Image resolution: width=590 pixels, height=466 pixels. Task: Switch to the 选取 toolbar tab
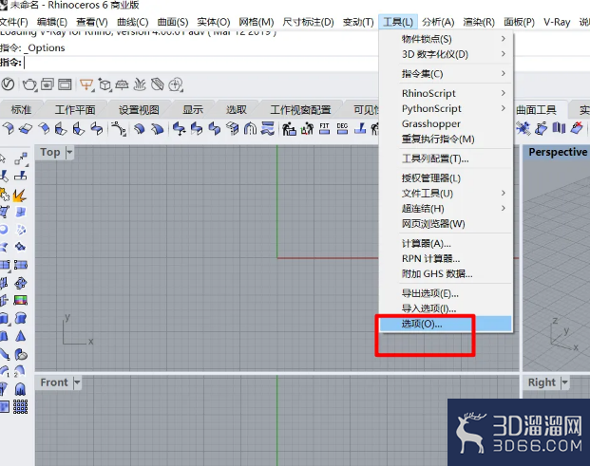237,110
